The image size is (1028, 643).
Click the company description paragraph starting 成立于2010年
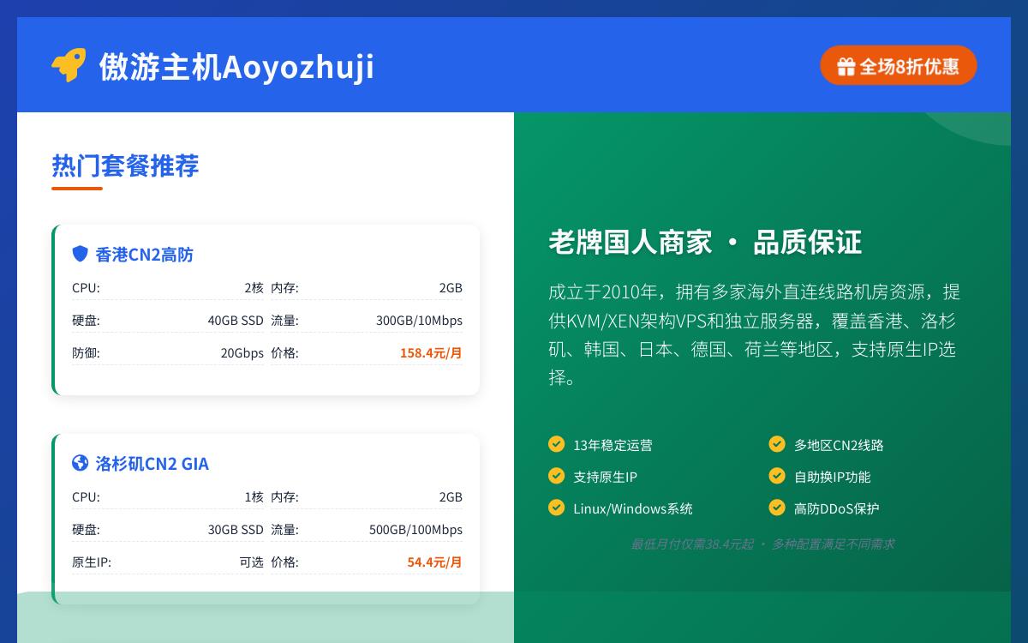click(x=755, y=334)
